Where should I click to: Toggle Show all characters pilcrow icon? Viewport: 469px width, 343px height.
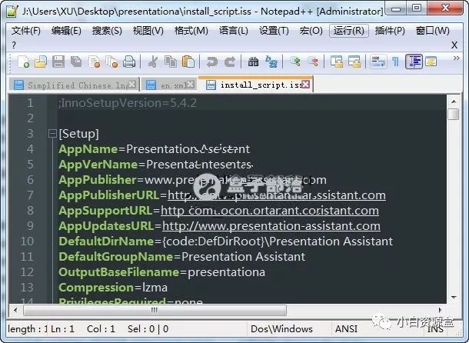395,62
